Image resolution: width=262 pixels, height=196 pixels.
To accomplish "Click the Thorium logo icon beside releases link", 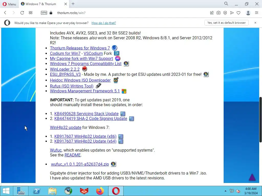I will coord(114,48).
